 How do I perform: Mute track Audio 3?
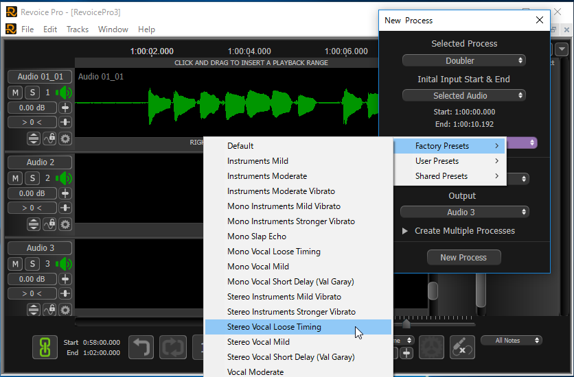tap(15, 264)
